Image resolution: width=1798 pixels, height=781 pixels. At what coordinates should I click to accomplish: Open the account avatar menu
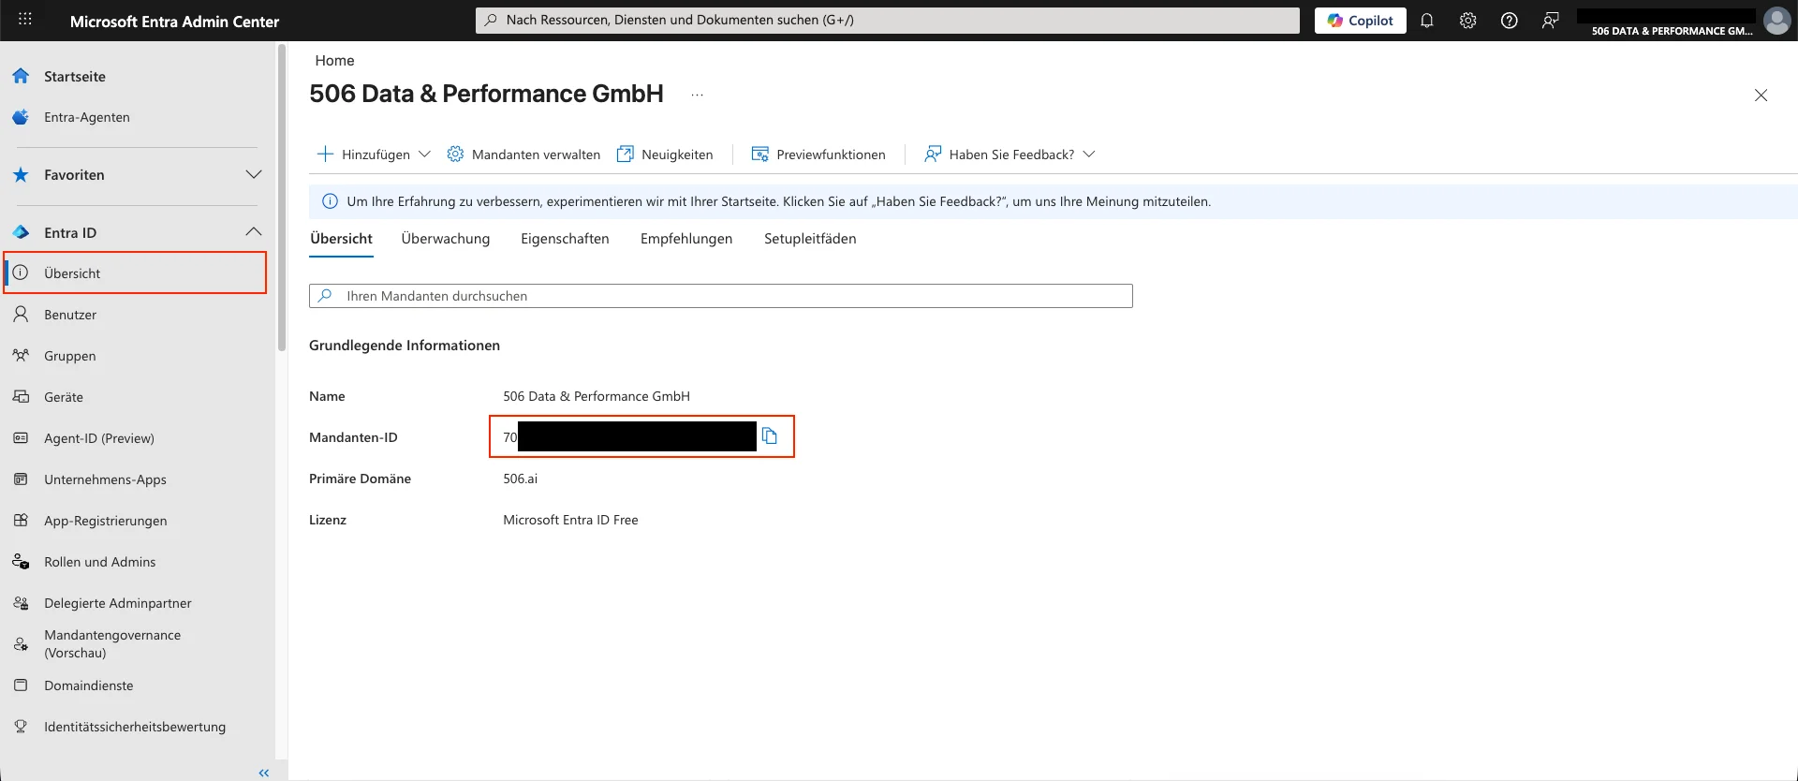pyautogui.click(x=1776, y=21)
